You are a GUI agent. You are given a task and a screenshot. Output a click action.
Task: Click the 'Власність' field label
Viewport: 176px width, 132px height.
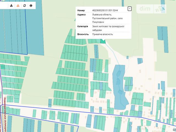(83, 34)
